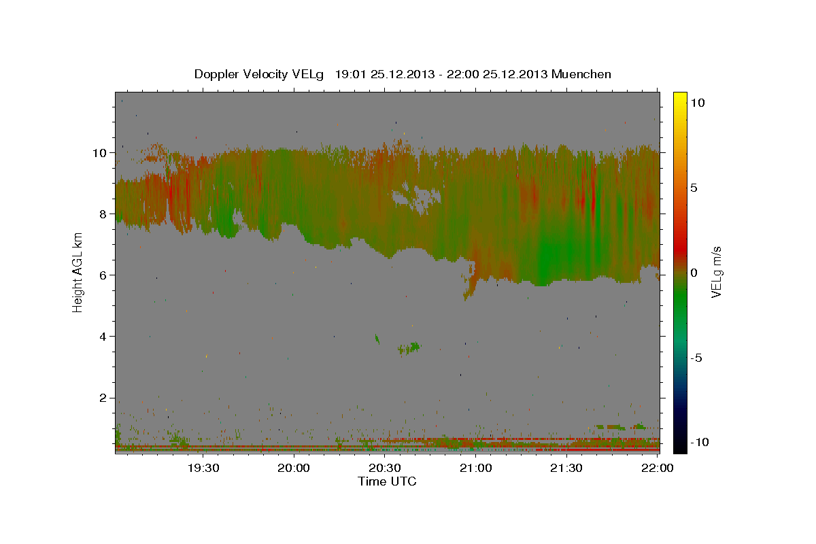816x544 pixels.
Task: Click the '20:30' time axis label
Action: [385, 467]
